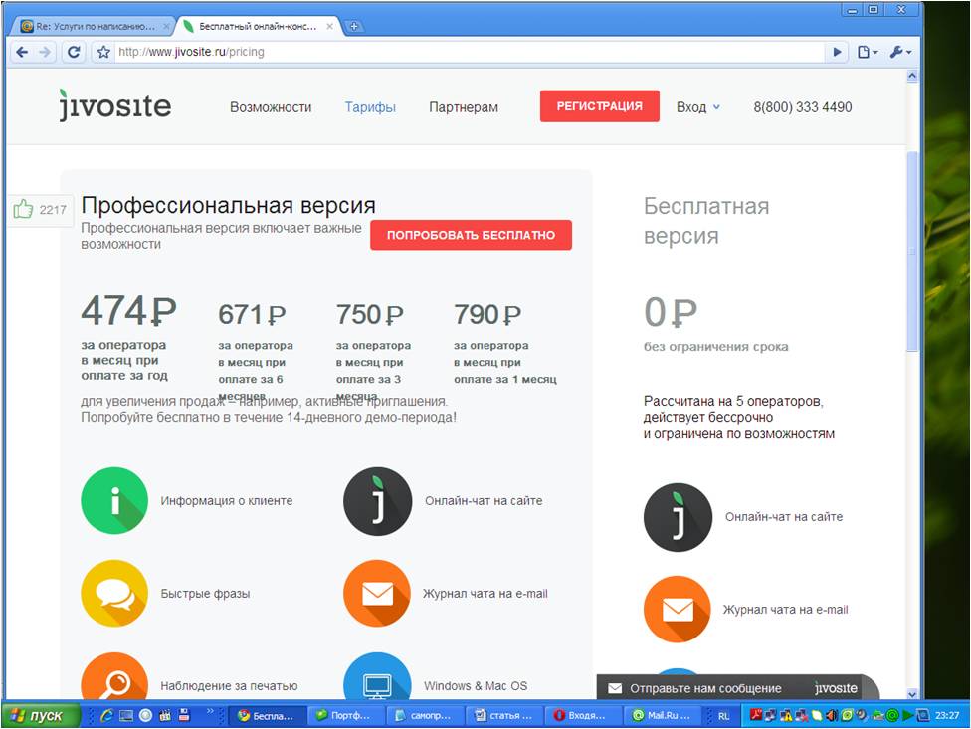Click the 'Профессиональная версия' heading
The width and height of the screenshot is (971, 729).
pos(229,205)
